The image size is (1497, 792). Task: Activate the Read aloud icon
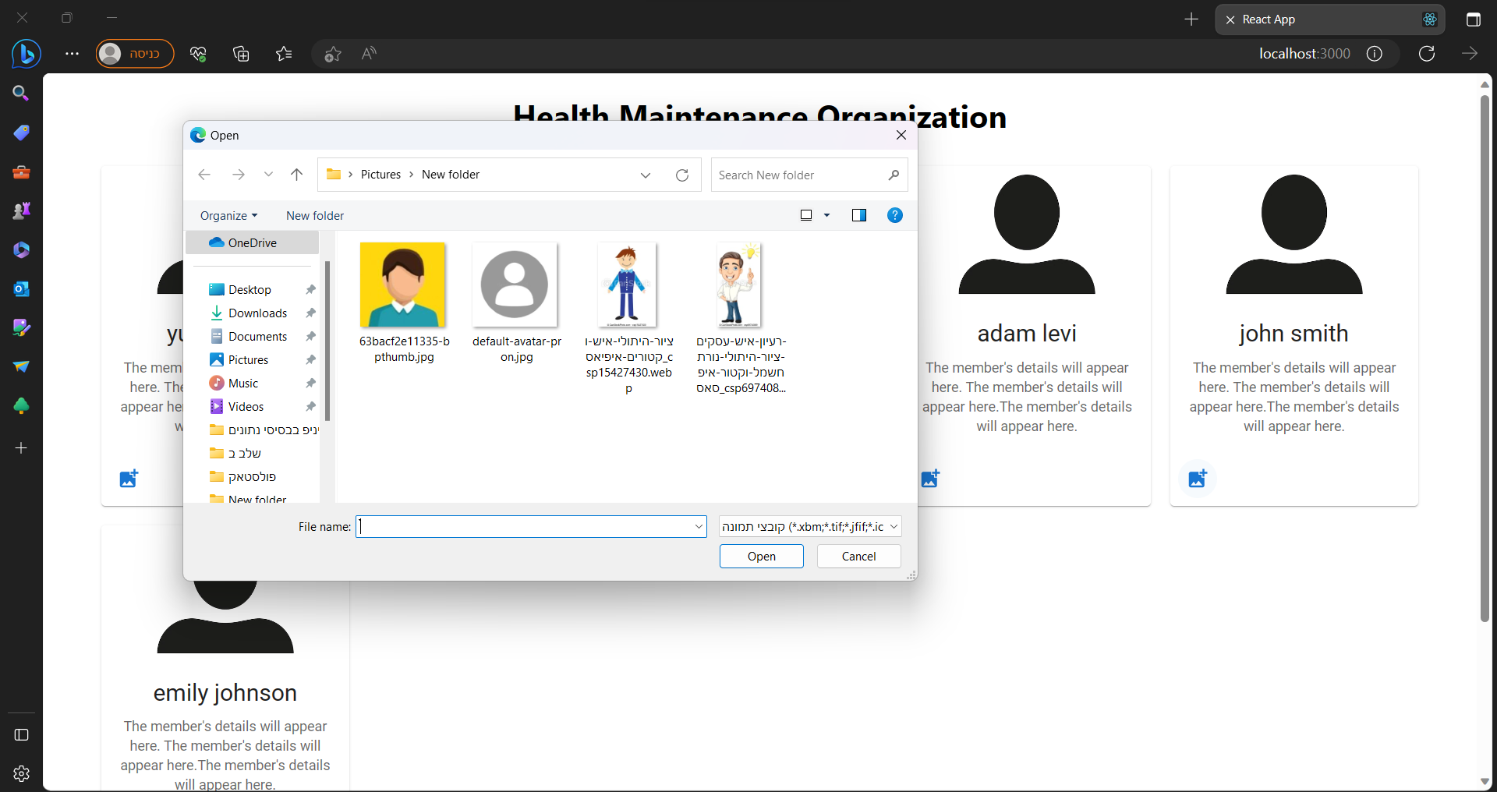[x=369, y=54]
